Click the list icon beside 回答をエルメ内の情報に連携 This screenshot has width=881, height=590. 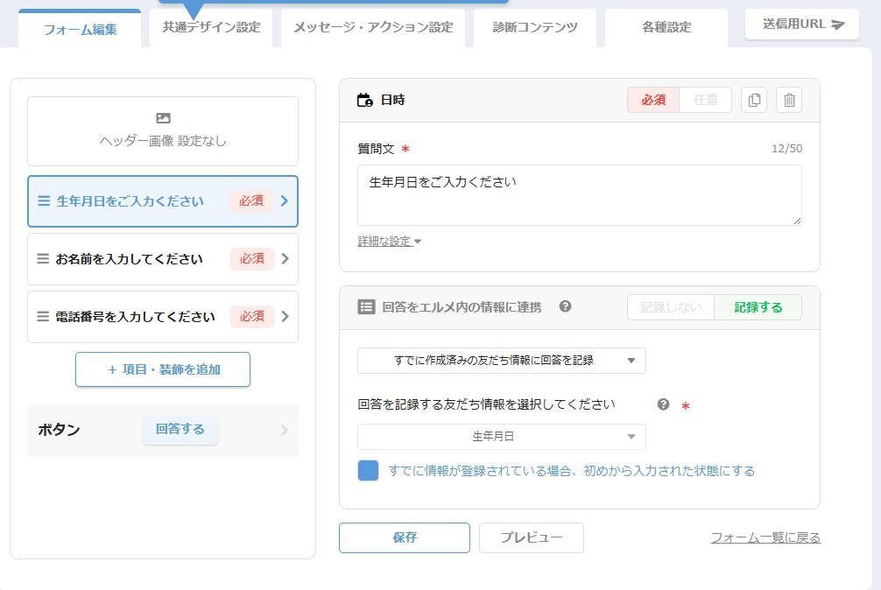[366, 306]
